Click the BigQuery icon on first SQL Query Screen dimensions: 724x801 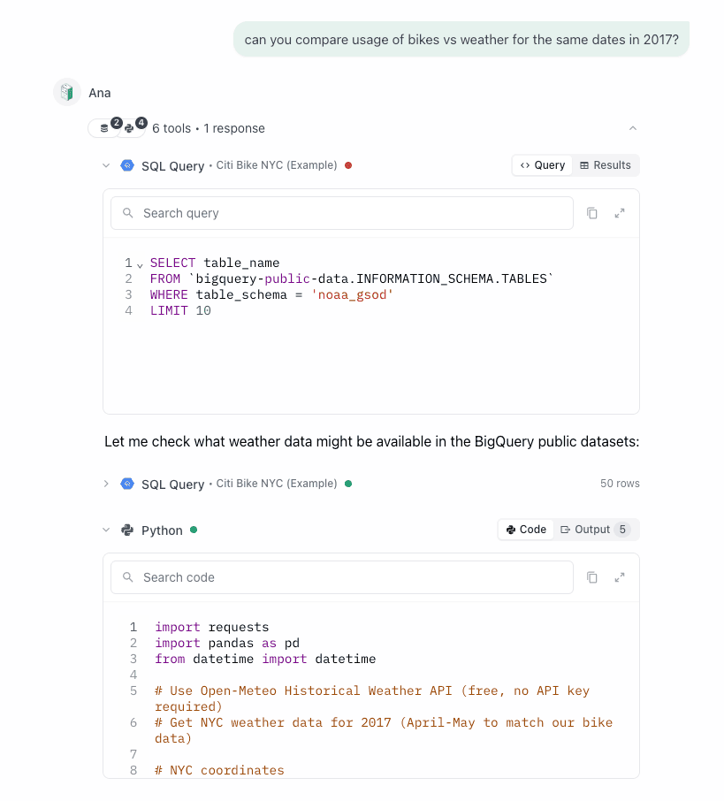click(x=127, y=165)
